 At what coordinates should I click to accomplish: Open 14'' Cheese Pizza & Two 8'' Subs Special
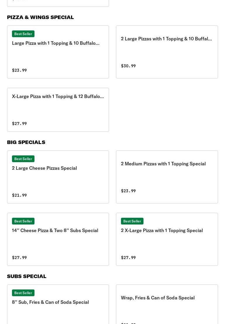click(x=55, y=231)
